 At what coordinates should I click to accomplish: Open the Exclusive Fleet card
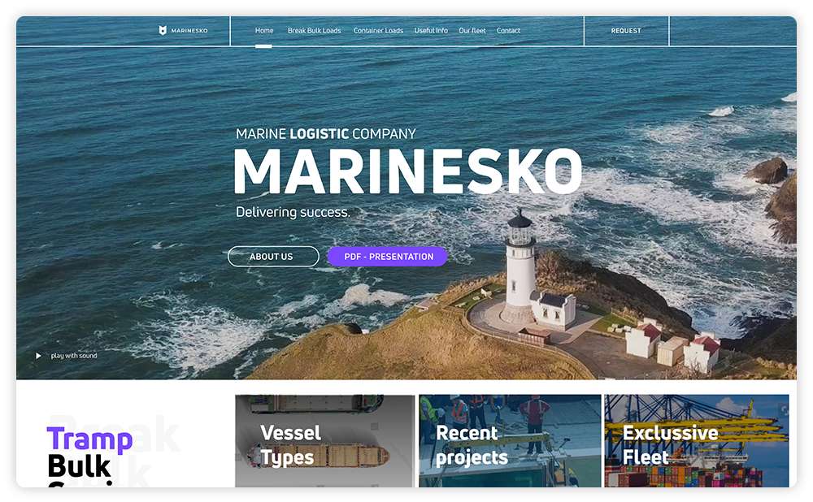click(x=697, y=441)
